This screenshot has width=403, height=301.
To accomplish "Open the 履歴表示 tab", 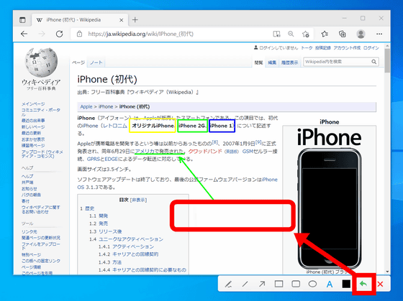I will [x=289, y=62].
